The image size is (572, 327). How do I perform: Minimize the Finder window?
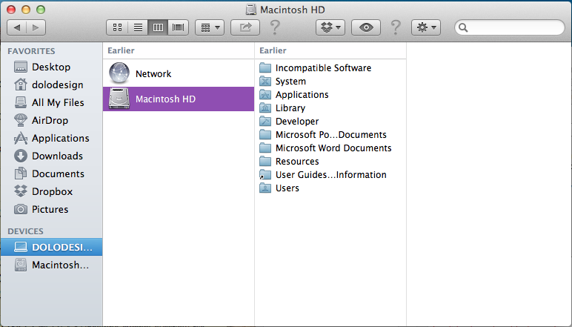(26, 10)
